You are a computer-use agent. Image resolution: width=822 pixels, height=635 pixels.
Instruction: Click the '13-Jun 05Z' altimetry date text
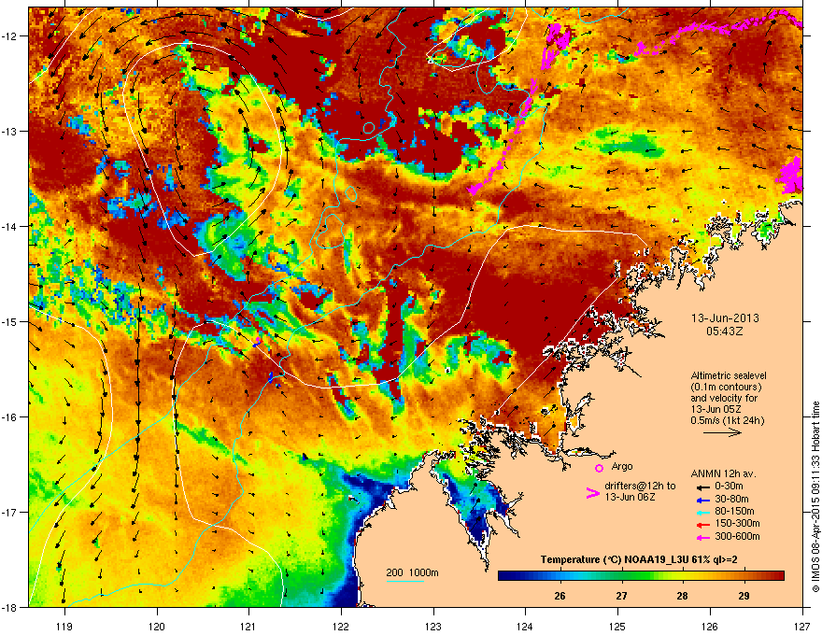(716, 409)
